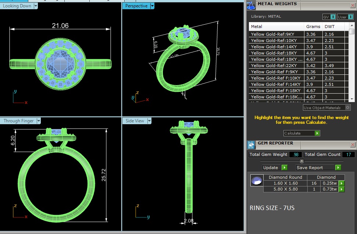Click green arrow for 0.73tw diamond row
Viewport: 357px width, 234px height.
click(x=342, y=189)
